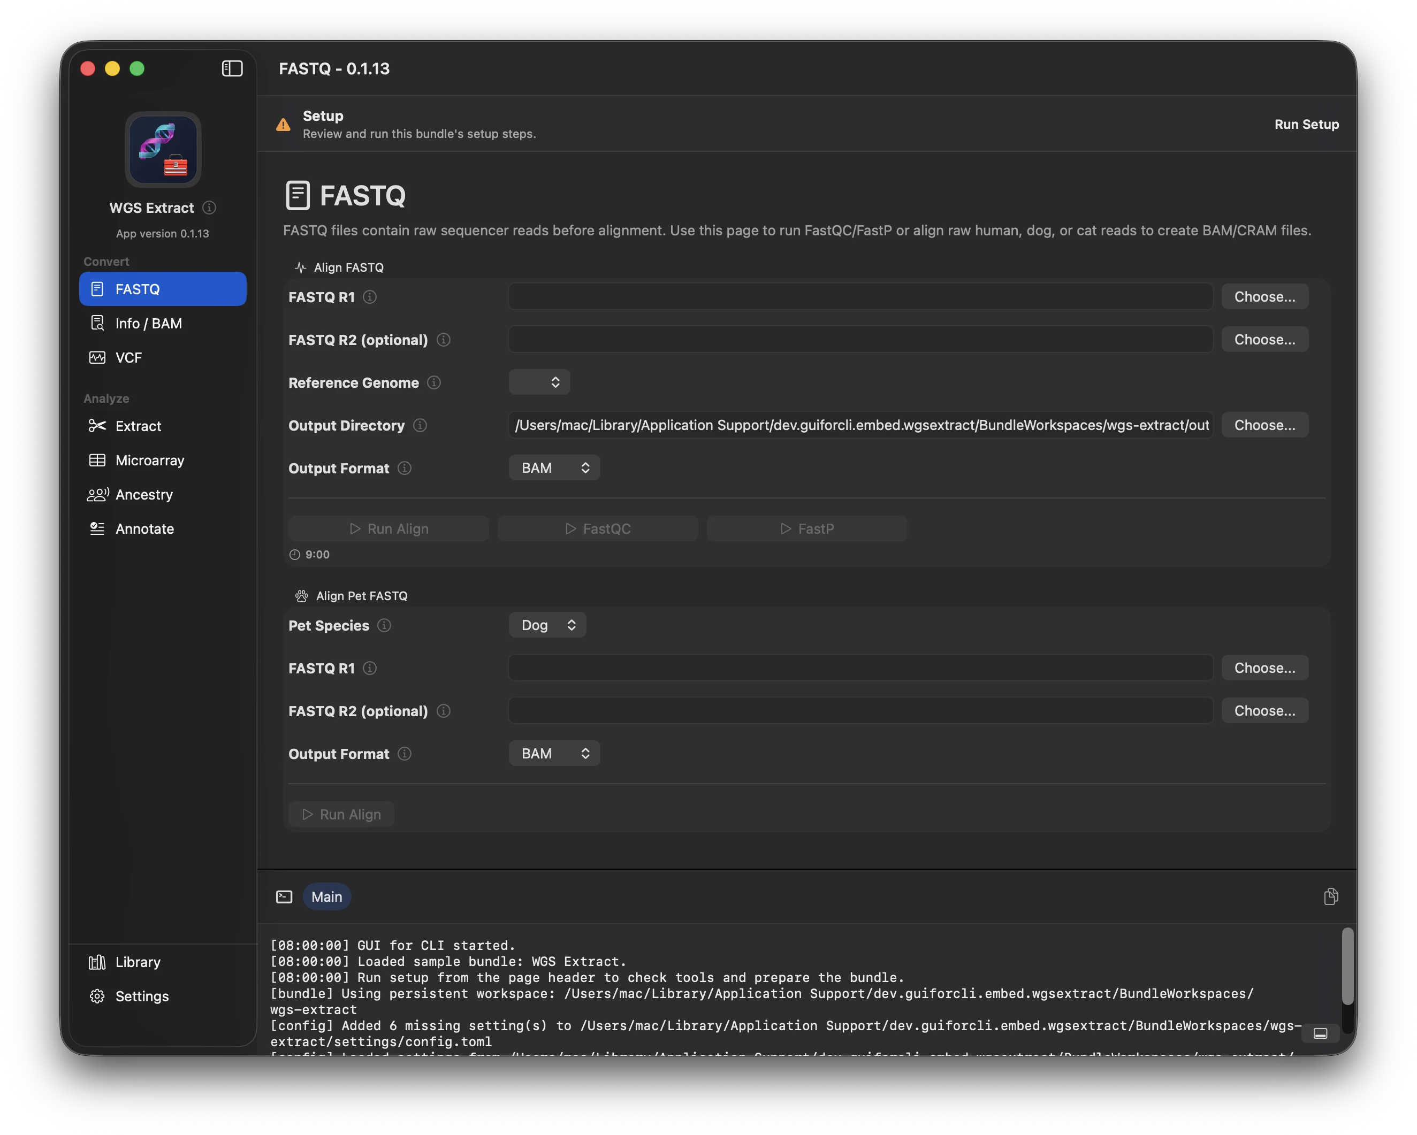
Task: Click the Setup warning triangle icon
Action: click(x=283, y=124)
